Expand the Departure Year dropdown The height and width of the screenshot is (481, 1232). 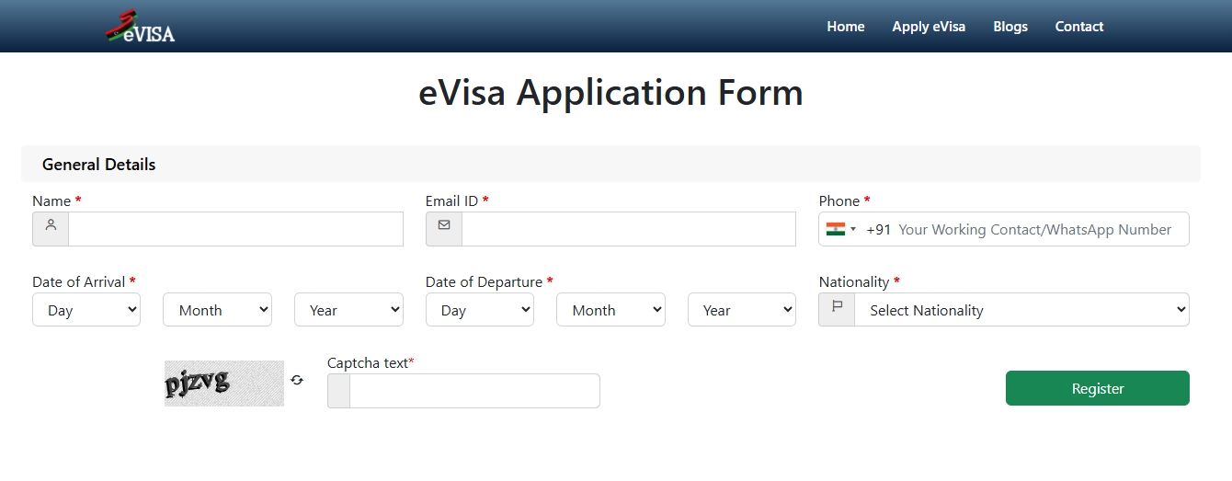741,310
